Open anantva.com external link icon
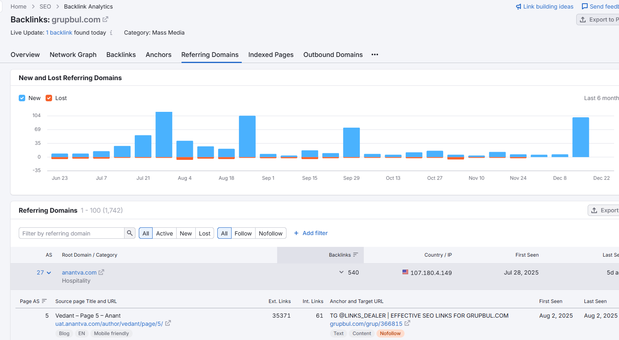Viewport: 619px width, 340px height. 101,272
